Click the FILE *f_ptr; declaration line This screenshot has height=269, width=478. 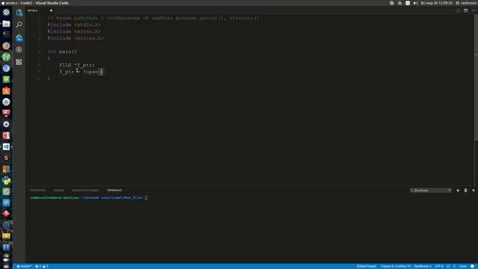pos(77,65)
